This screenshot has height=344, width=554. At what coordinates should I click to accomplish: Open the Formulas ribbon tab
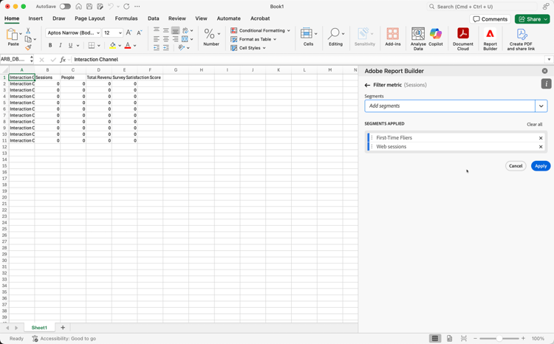click(126, 18)
